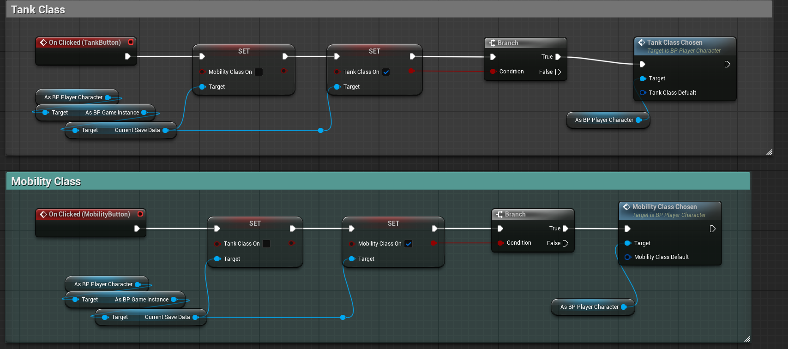Click the False exec pin of the Tank Class group Branch
Screen dimensions: 788x349
click(558, 72)
